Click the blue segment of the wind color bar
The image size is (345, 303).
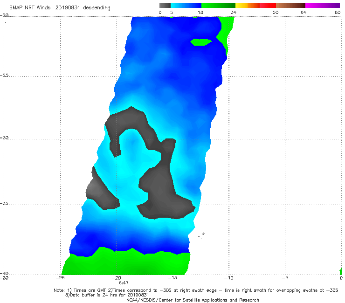pyautogui.click(x=186, y=6)
